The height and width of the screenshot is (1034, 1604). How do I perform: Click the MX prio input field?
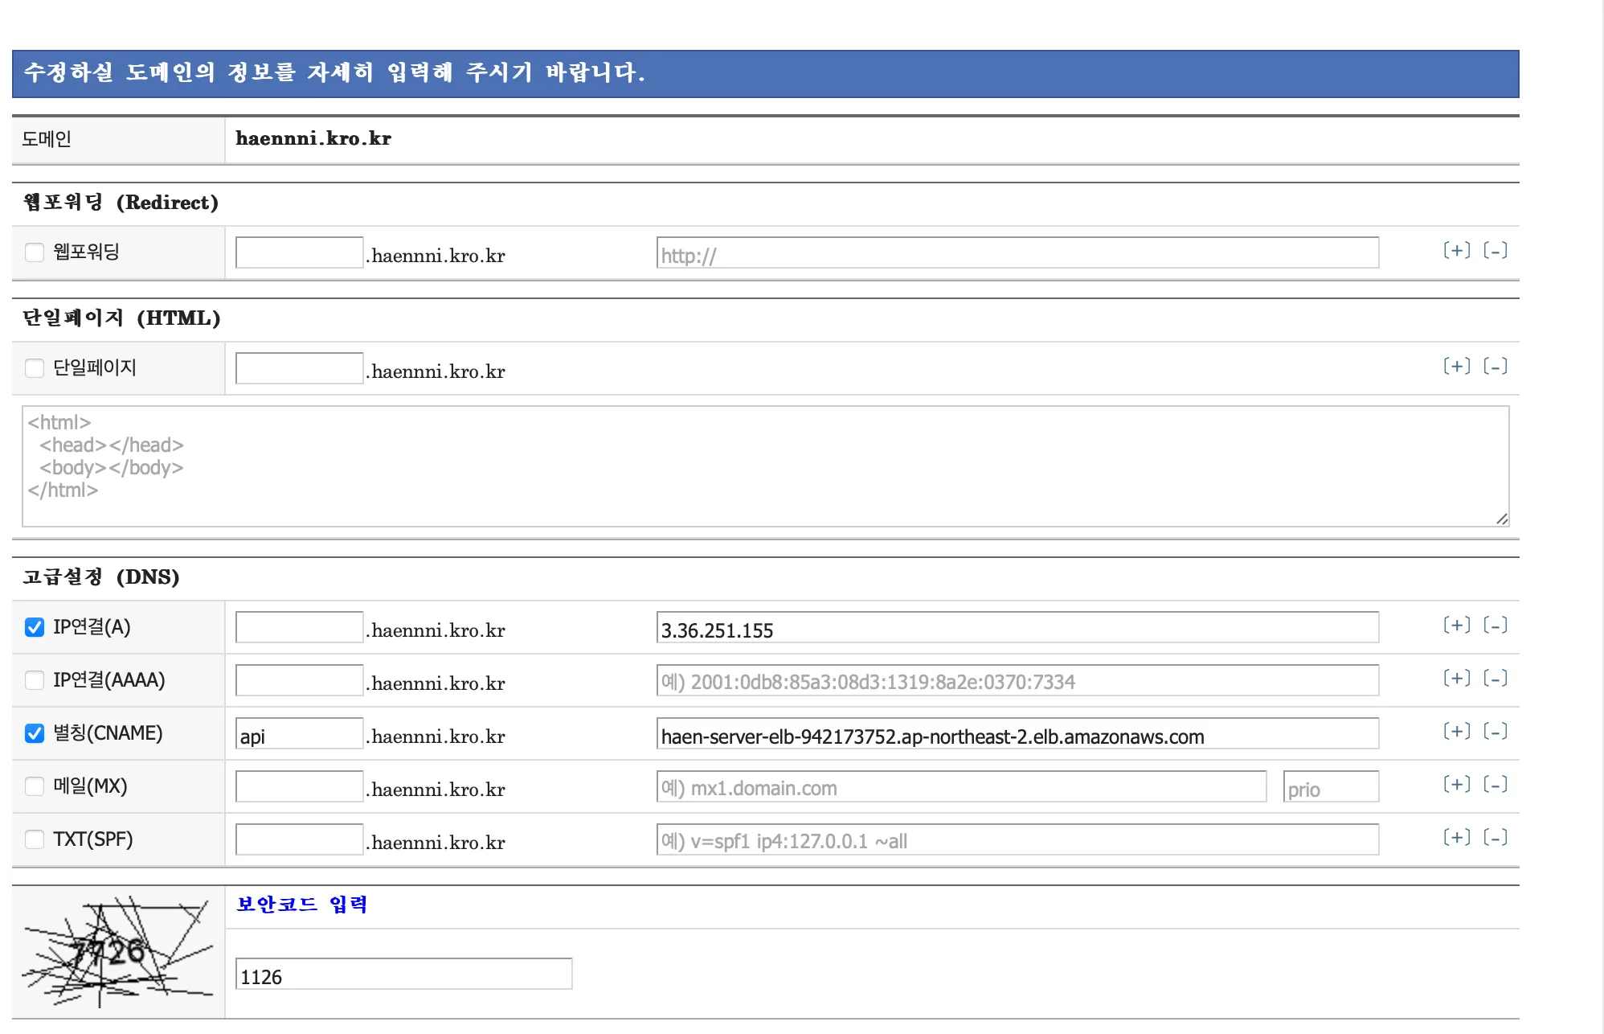1330,787
